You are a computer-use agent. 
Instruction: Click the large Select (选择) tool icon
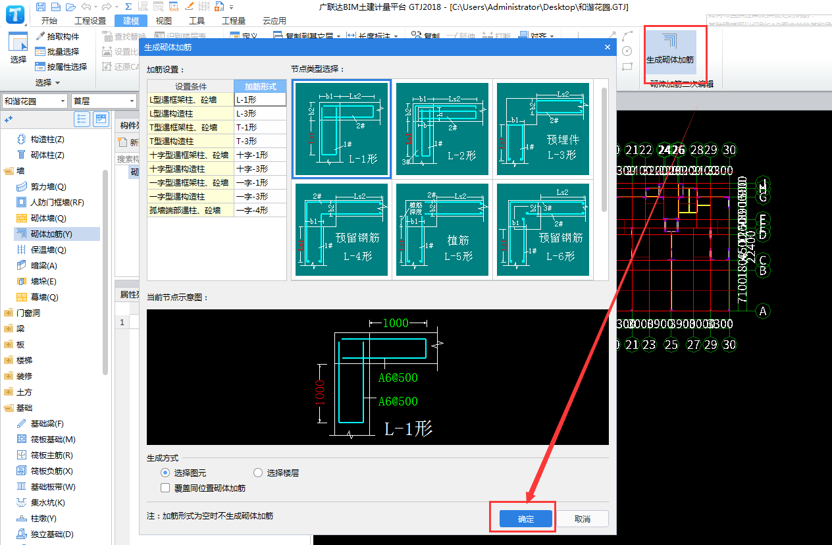[x=18, y=42]
